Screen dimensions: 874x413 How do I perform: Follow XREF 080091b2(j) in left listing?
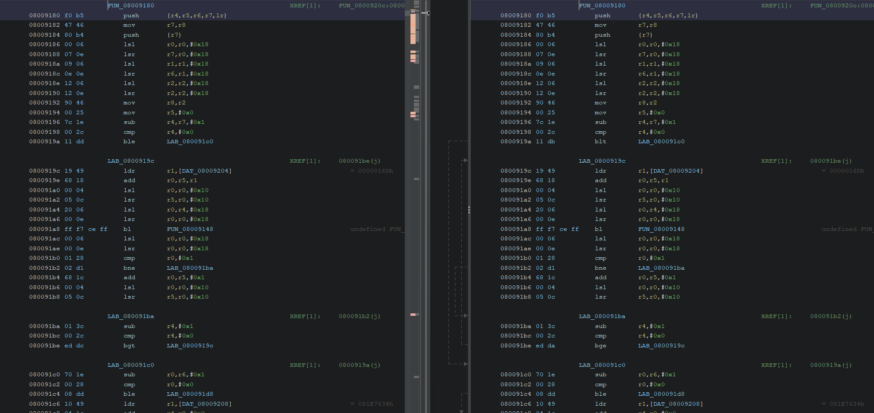pyautogui.click(x=359, y=316)
